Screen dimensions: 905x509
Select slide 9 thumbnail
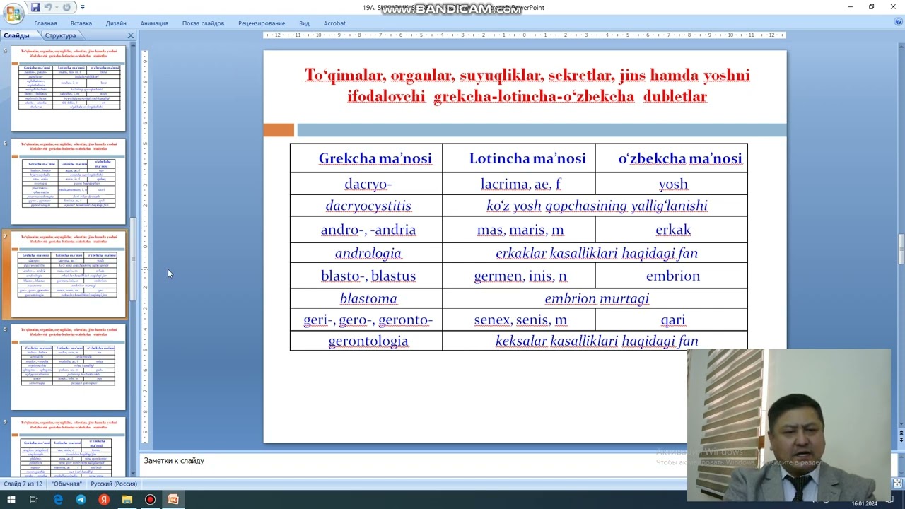[x=69, y=447]
